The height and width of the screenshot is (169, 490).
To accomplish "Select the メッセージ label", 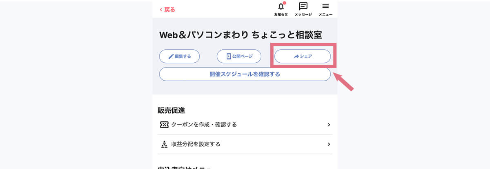I will click(303, 15).
